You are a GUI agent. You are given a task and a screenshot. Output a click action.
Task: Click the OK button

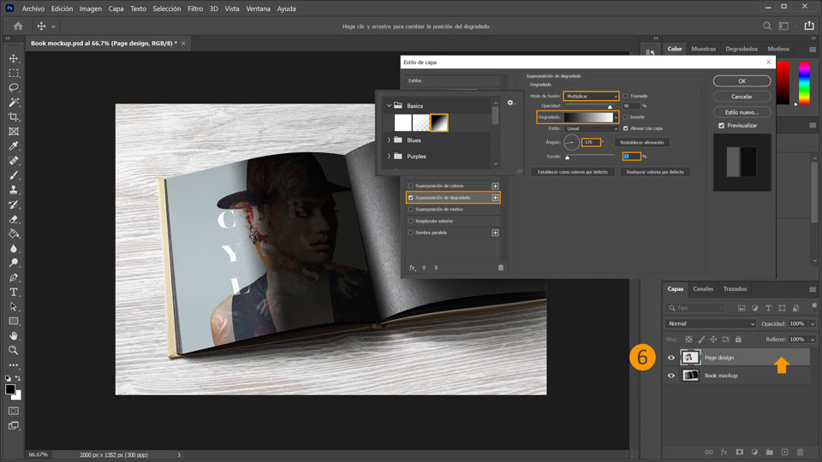[742, 81]
